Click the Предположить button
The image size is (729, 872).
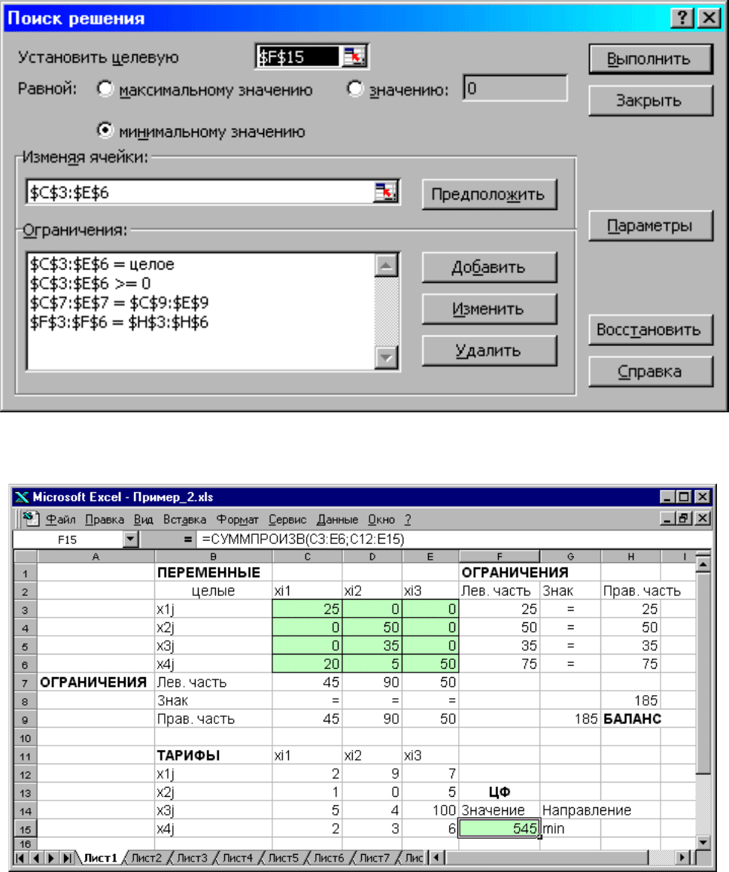(x=489, y=194)
